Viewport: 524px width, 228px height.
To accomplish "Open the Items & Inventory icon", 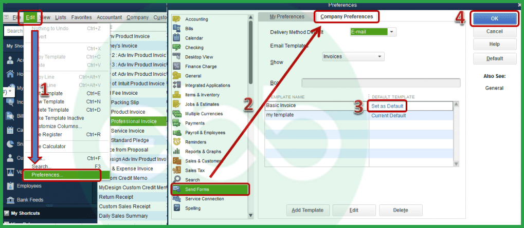I will click(176, 94).
